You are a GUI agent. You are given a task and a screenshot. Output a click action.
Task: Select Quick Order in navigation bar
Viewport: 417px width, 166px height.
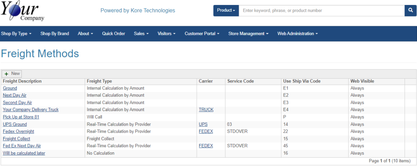(113, 34)
